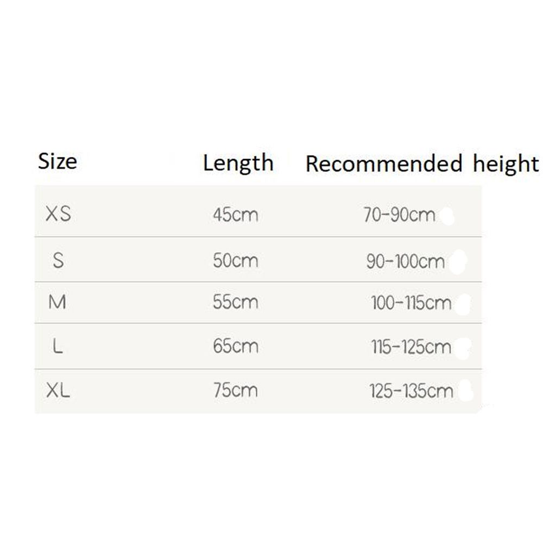Screen dimensions: 543x543
Task: Click the 65cm length value
Action: point(236,346)
